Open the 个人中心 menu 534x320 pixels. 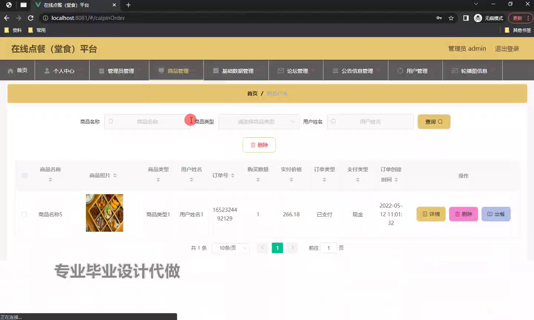pos(62,70)
